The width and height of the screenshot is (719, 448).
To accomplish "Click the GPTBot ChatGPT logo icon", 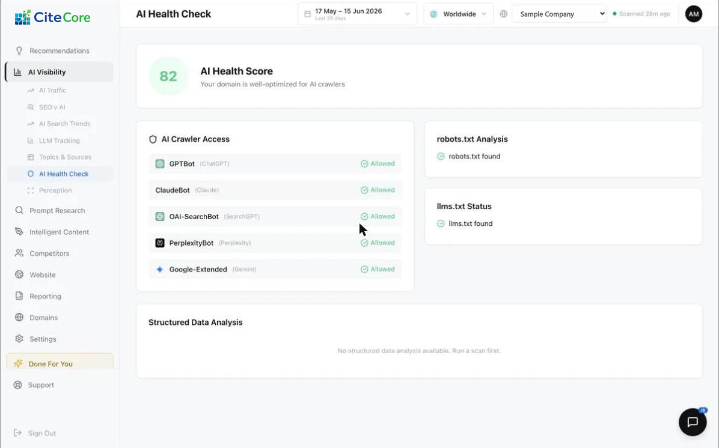I will pos(159,163).
